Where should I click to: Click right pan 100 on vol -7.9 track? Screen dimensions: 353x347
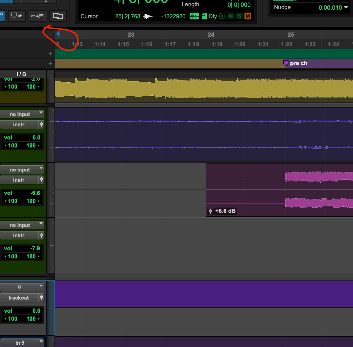pyautogui.click(x=33, y=256)
